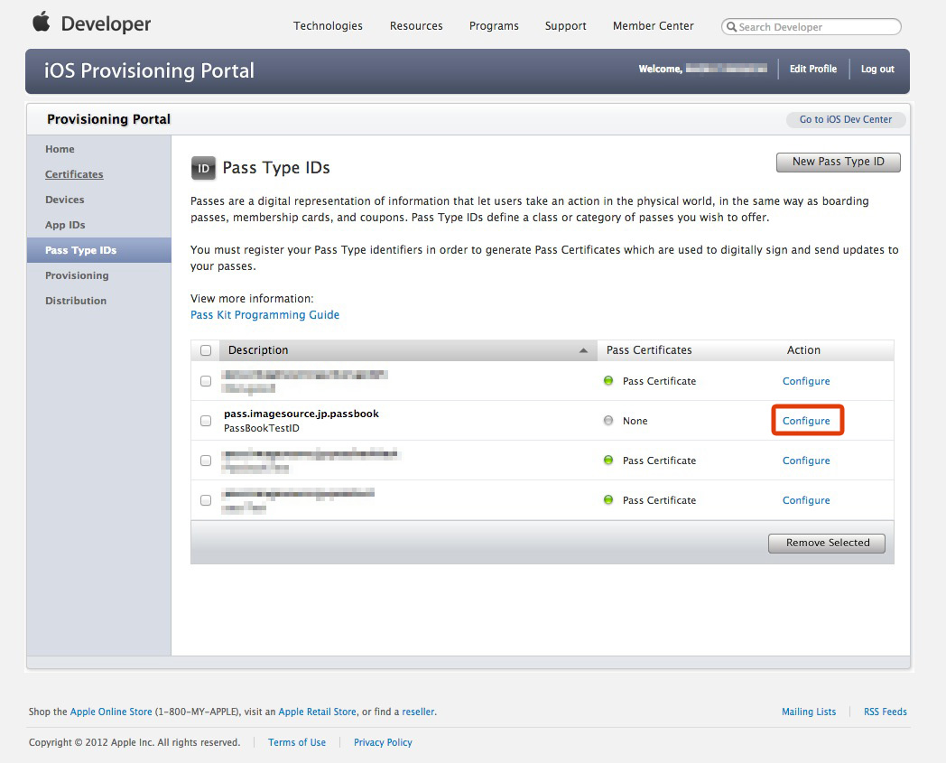Image resolution: width=946 pixels, height=763 pixels.
Task: Open Certificates in the sidebar
Action: tap(74, 174)
